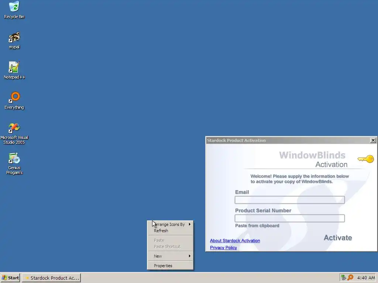Select the mypal browser shortcut icon

click(14, 40)
